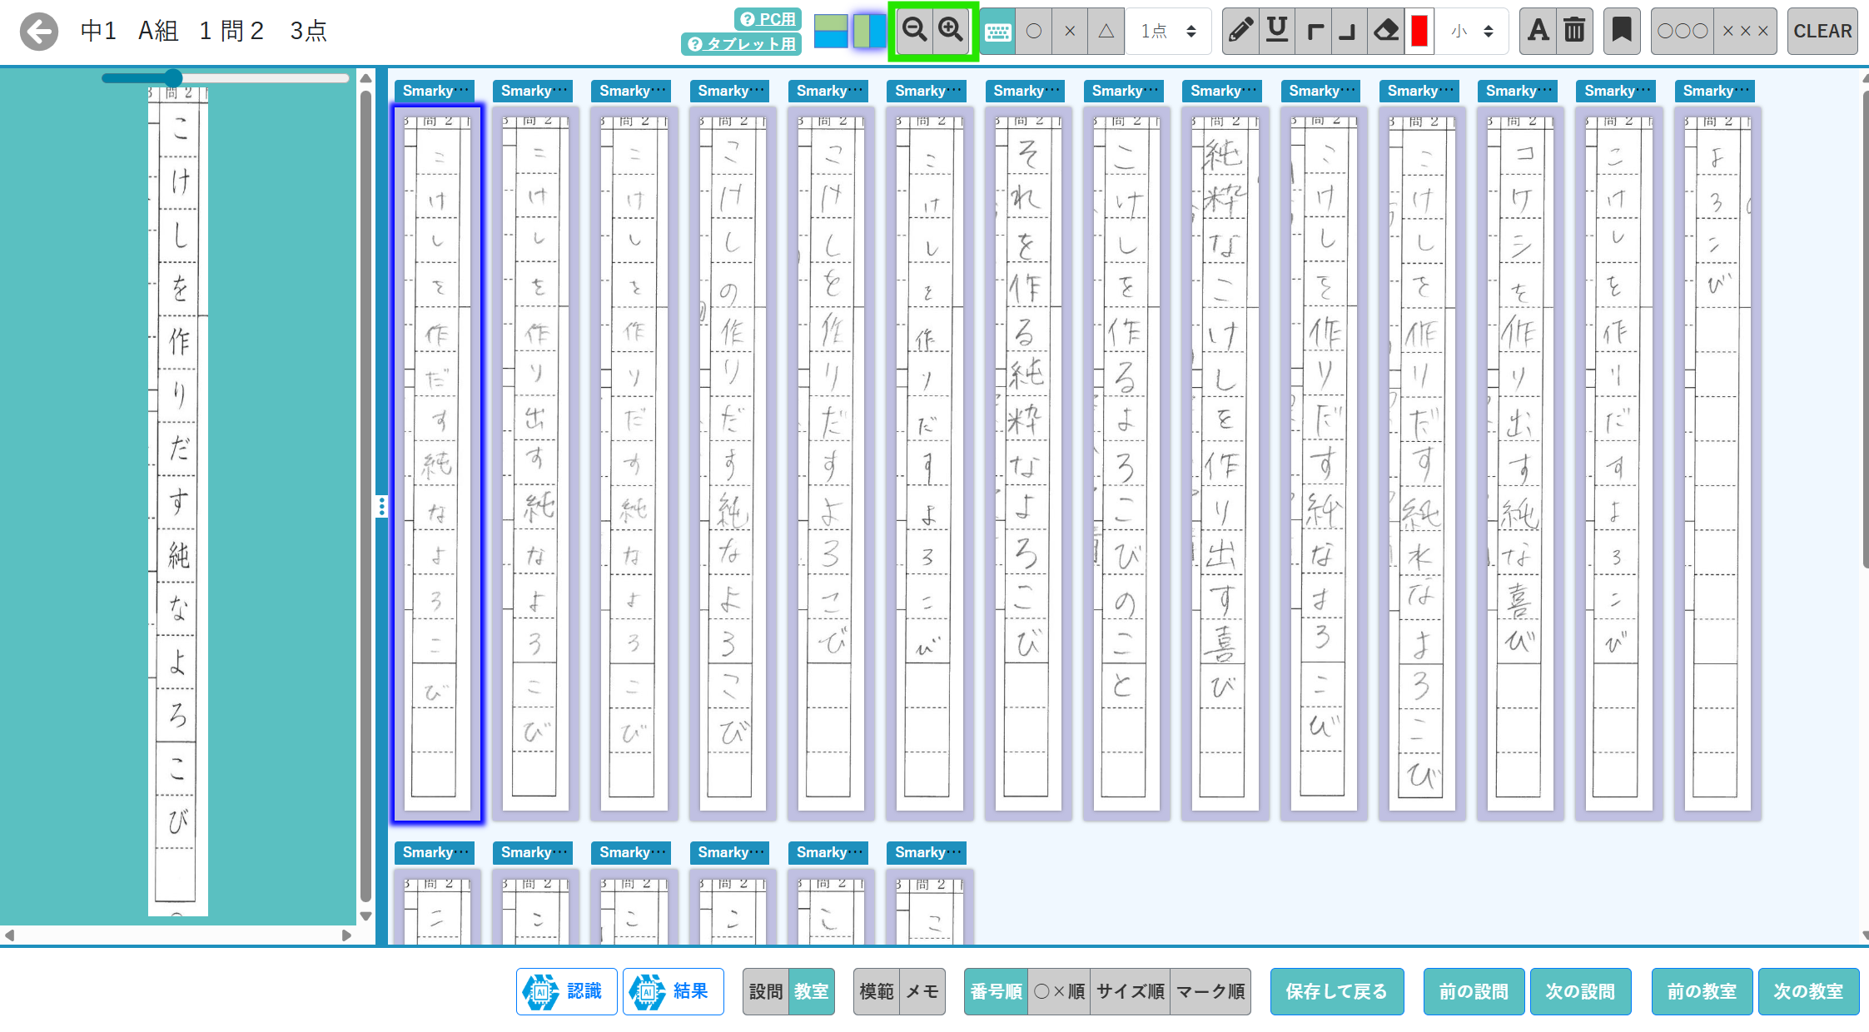Click the back arrow icon
Image resolution: width=1869 pixels, height=1032 pixels.
pyautogui.click(x=39, y=32)
